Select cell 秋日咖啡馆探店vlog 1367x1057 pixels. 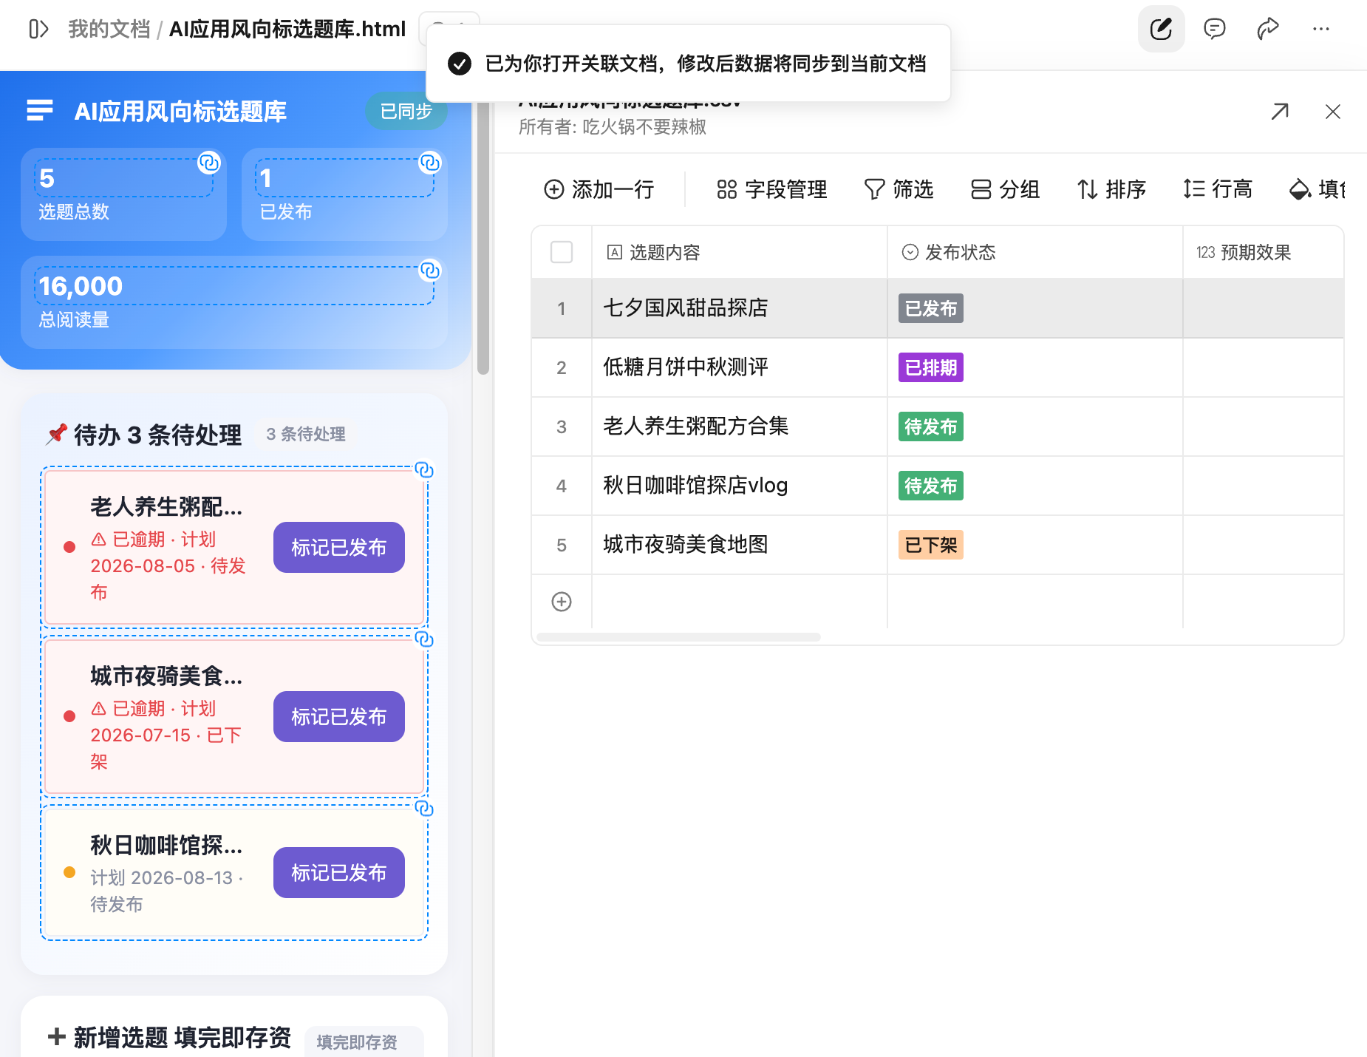[740, 486]
